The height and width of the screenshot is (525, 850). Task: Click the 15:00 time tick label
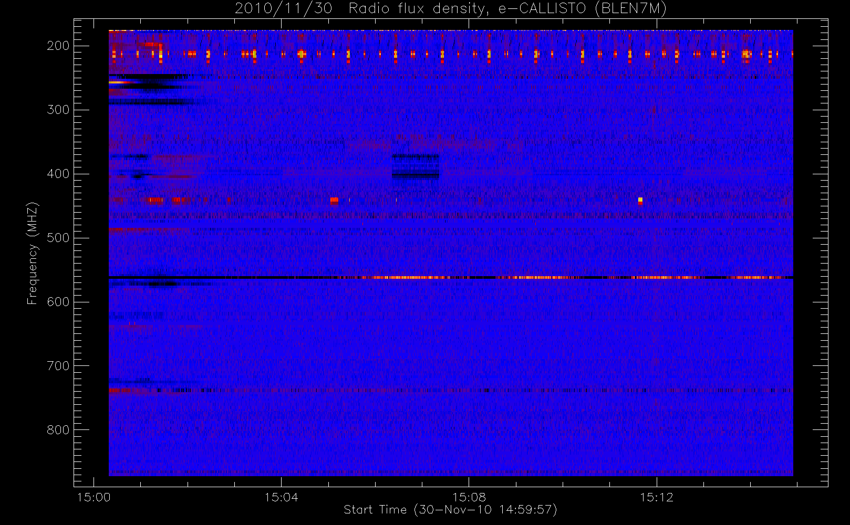tap(94, 497)
